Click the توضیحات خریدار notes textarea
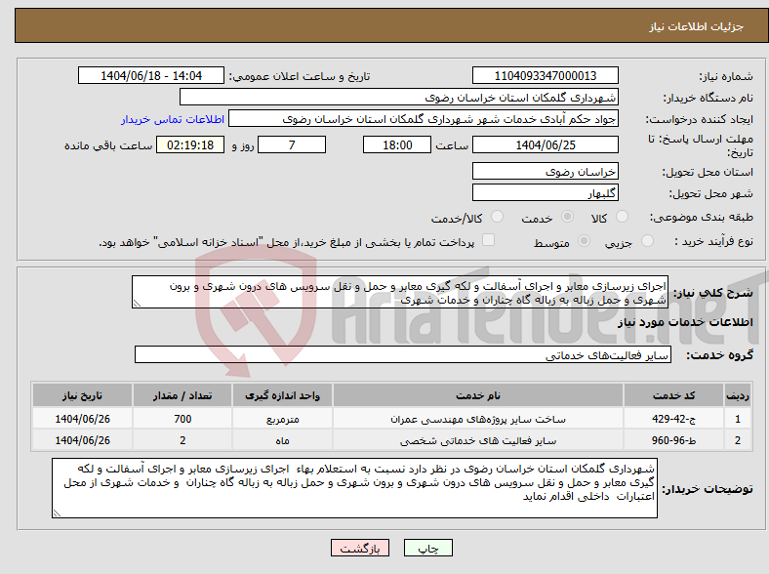Image resolution: width=769 pixels, height=574 pixels. (354, 488)
